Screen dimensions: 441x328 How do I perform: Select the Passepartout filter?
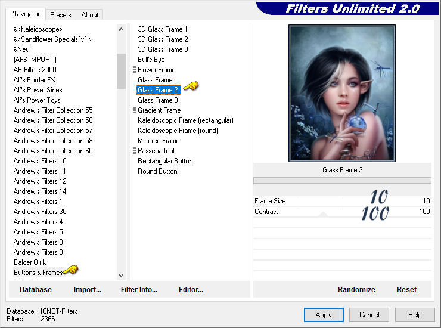click(156, 151)
